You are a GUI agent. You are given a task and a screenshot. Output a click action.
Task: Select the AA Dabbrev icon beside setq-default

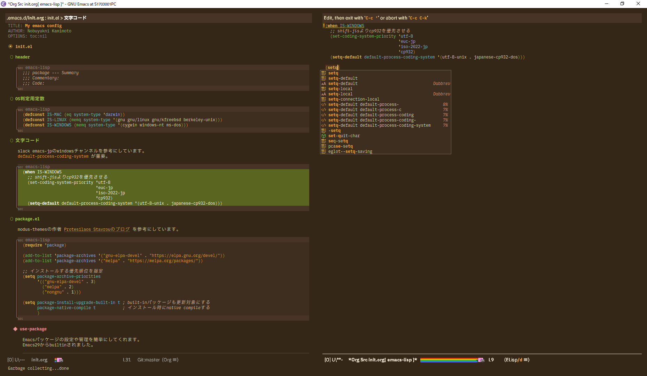(x=324, y=84)
